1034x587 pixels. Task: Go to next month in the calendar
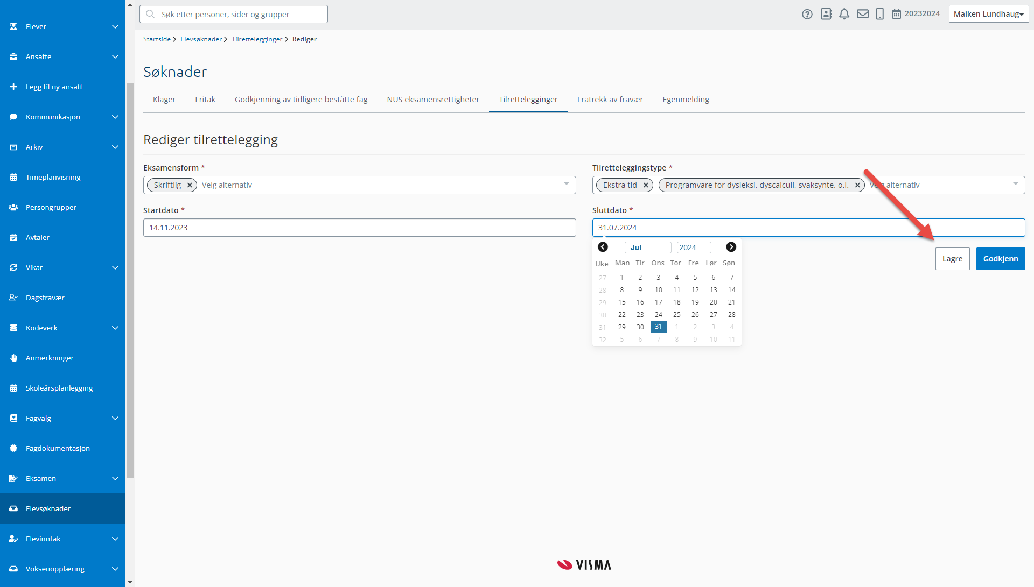[731, 247]
